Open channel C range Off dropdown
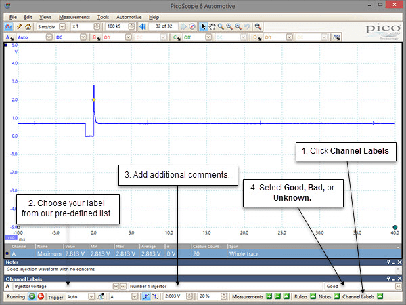Screen dimensions: 406x305 point(208,37)
